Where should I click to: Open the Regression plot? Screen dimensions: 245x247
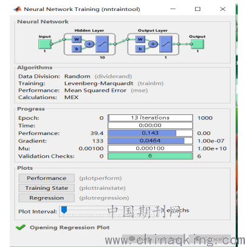[x=47, y=198]
